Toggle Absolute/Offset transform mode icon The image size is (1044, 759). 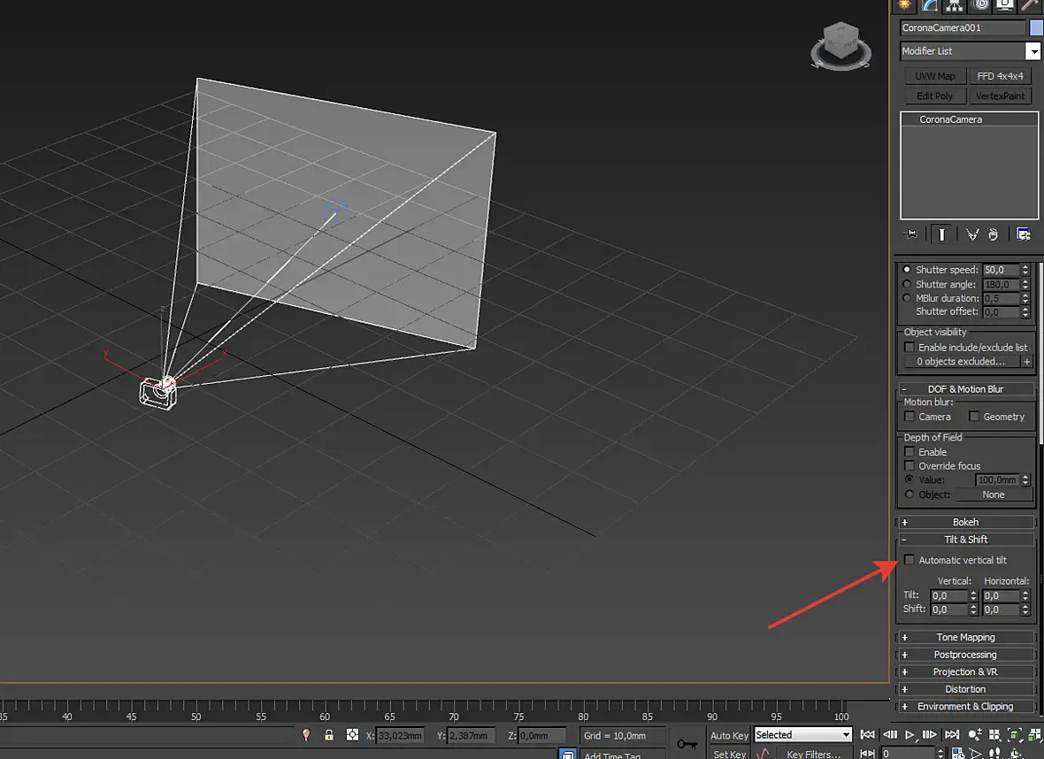352,735
